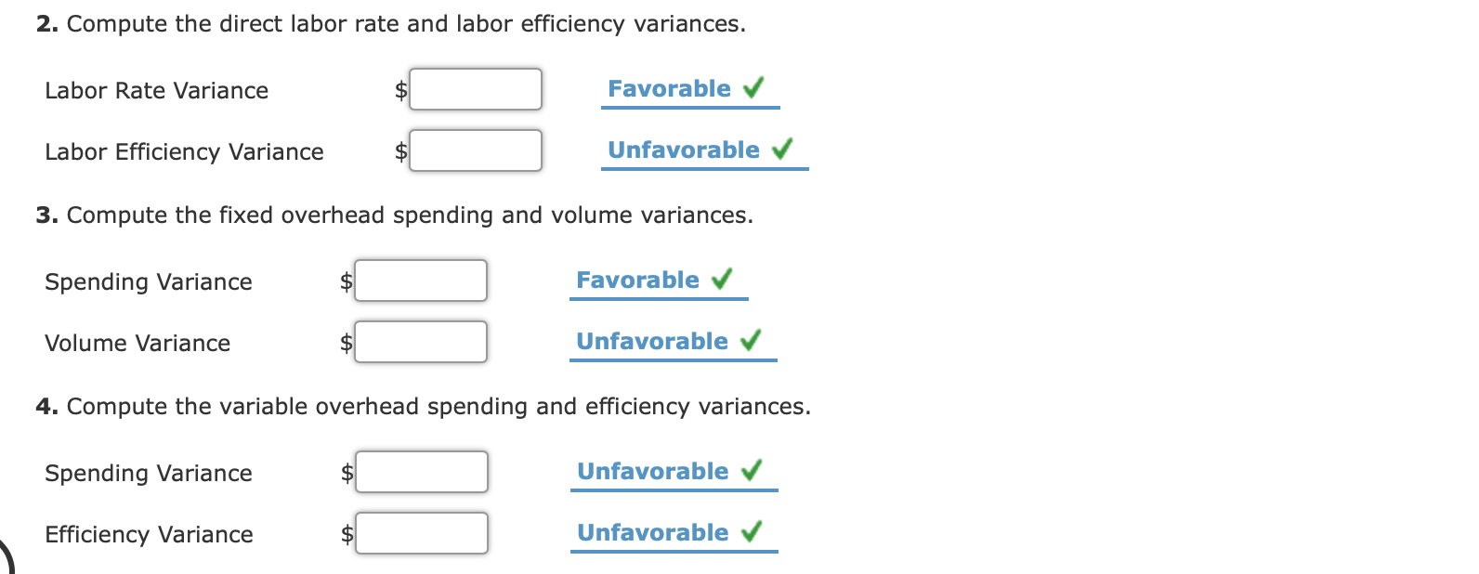Click the green checkmark next to fixed Spending Favorable
Image resolution: width=1479 pixels, height=574 pixels.
pyautogui.click(x=722, y=279)
